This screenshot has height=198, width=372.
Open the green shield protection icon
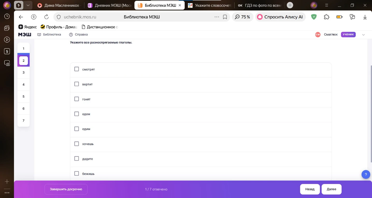(314, 17)
